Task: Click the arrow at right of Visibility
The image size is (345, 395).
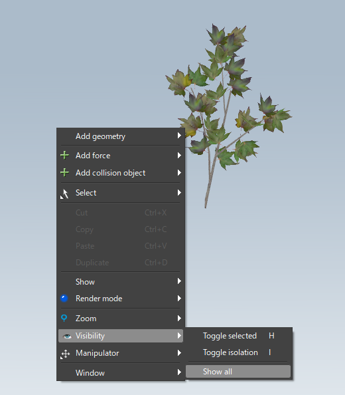Action: tap(179, 336)
